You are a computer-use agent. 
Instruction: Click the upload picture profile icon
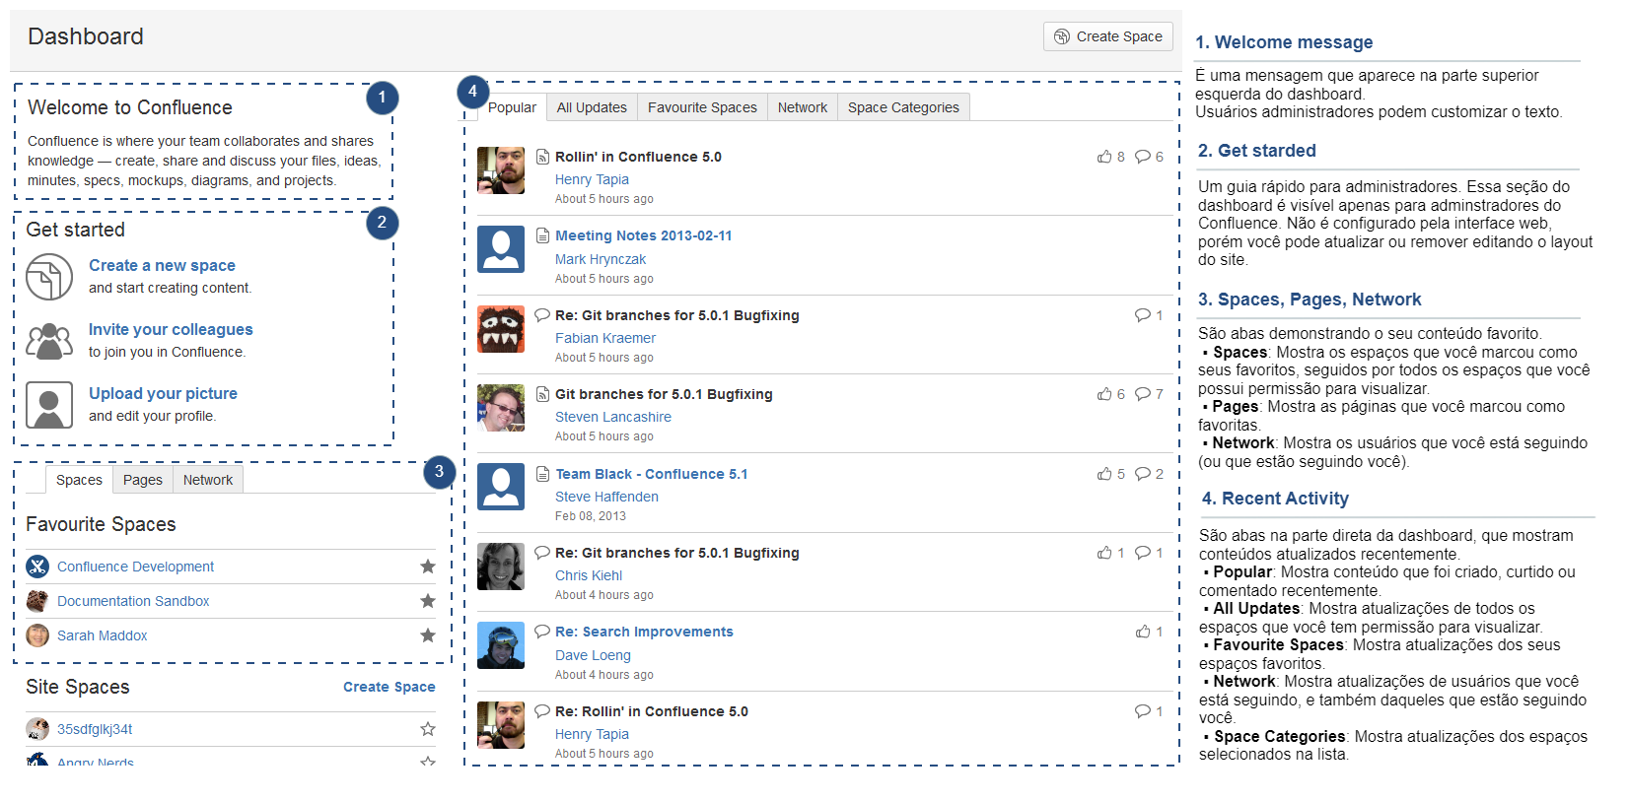49,405
